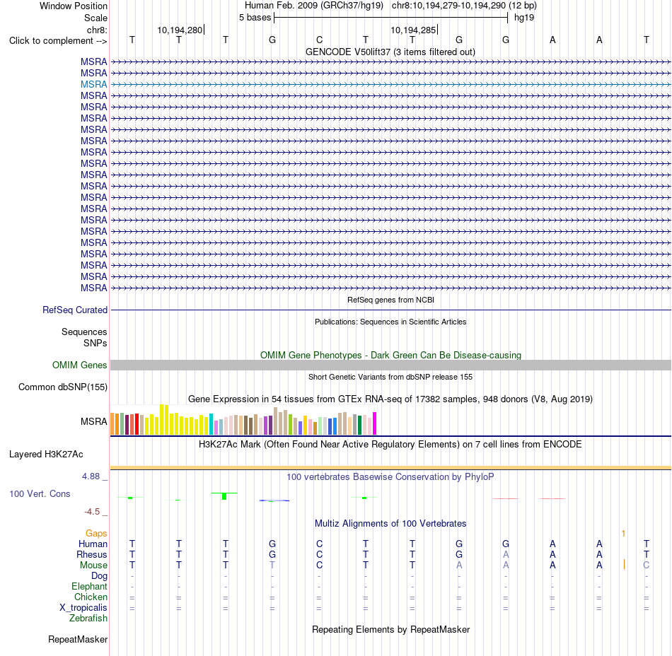Click the 'Zebrafish' alignment row label
The width and height of the screenshot is (672, 656).
88,619
